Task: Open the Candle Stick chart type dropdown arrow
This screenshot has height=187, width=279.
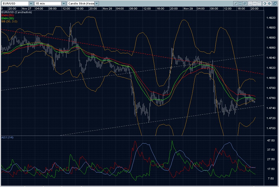Action: pyautogui.click(x=97, y=4)
